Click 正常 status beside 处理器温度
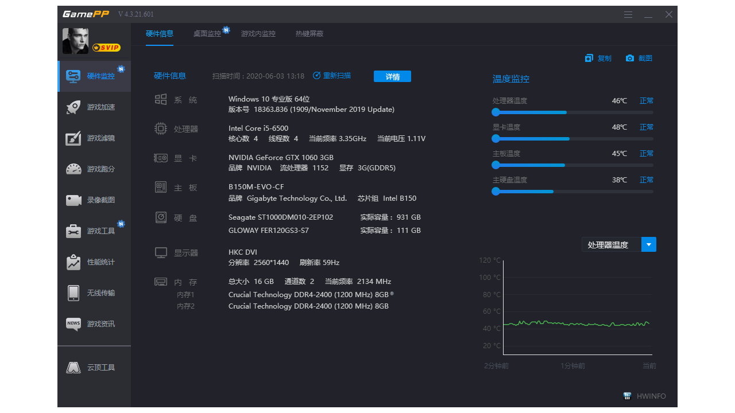 coord(647,101)
